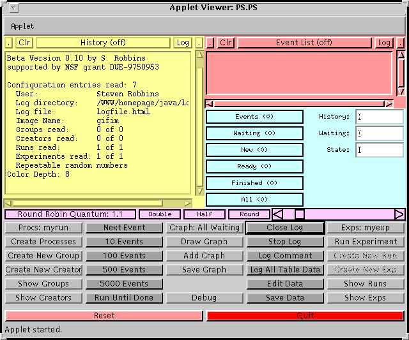
Task: Click the small dot button left of History Clr
Action: (8, 43)
